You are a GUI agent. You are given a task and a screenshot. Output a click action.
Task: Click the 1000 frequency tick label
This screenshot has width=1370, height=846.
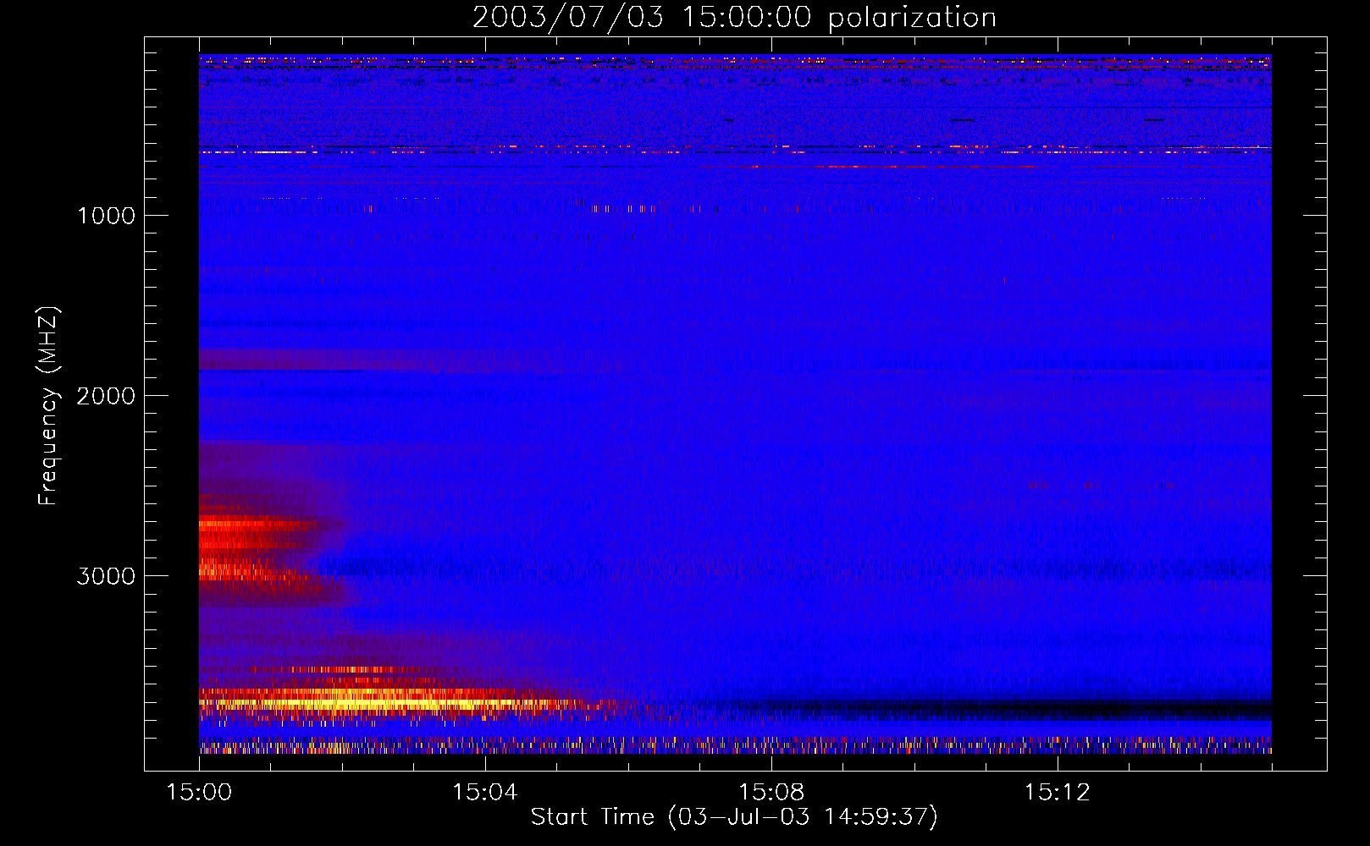[106, 216]
